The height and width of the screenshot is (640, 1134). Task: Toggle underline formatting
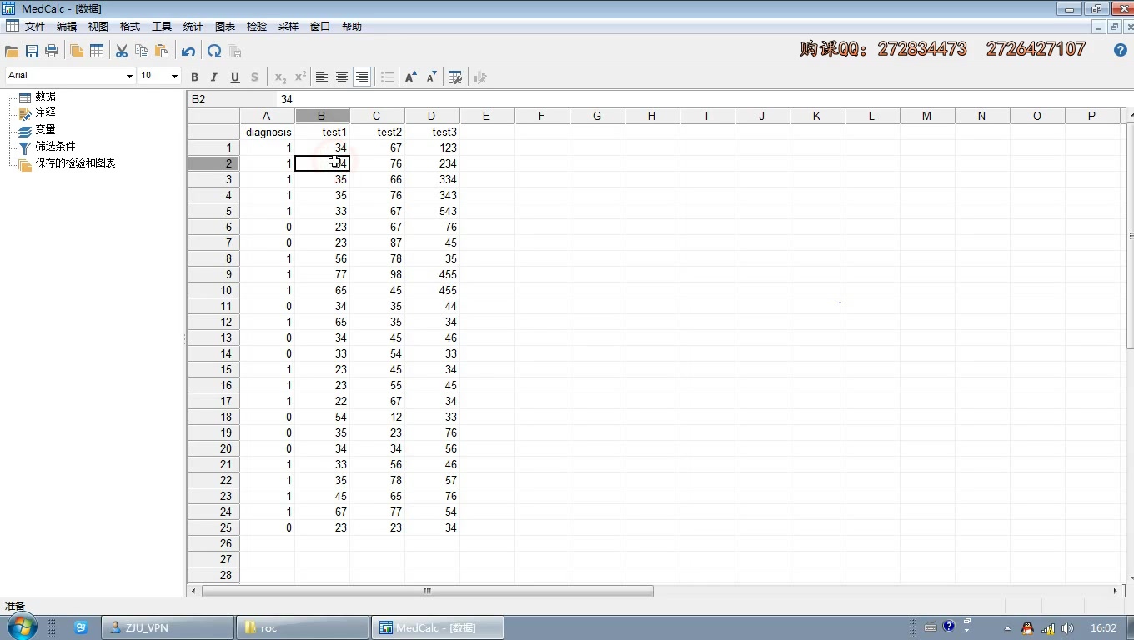[x=234, y=77]
